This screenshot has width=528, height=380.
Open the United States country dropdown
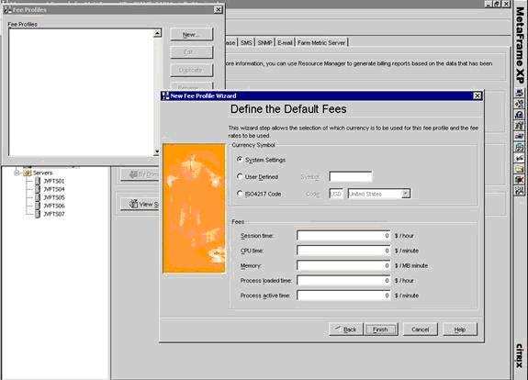click(406, 194)
